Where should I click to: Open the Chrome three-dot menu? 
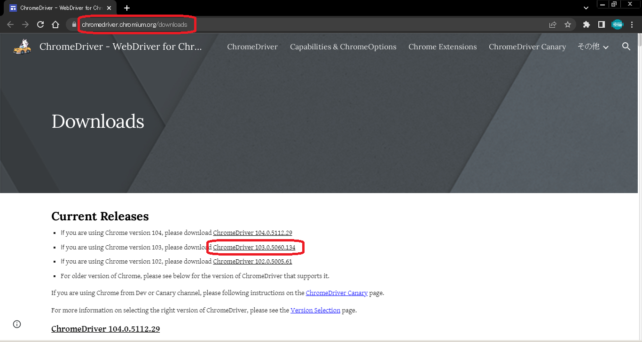click(632, 25)
